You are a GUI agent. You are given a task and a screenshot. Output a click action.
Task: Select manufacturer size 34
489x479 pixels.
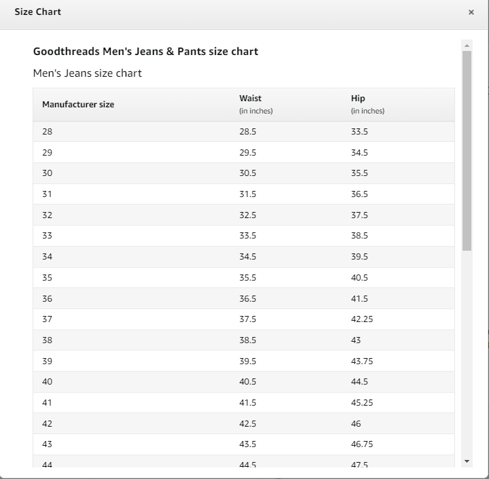point(47,257)
